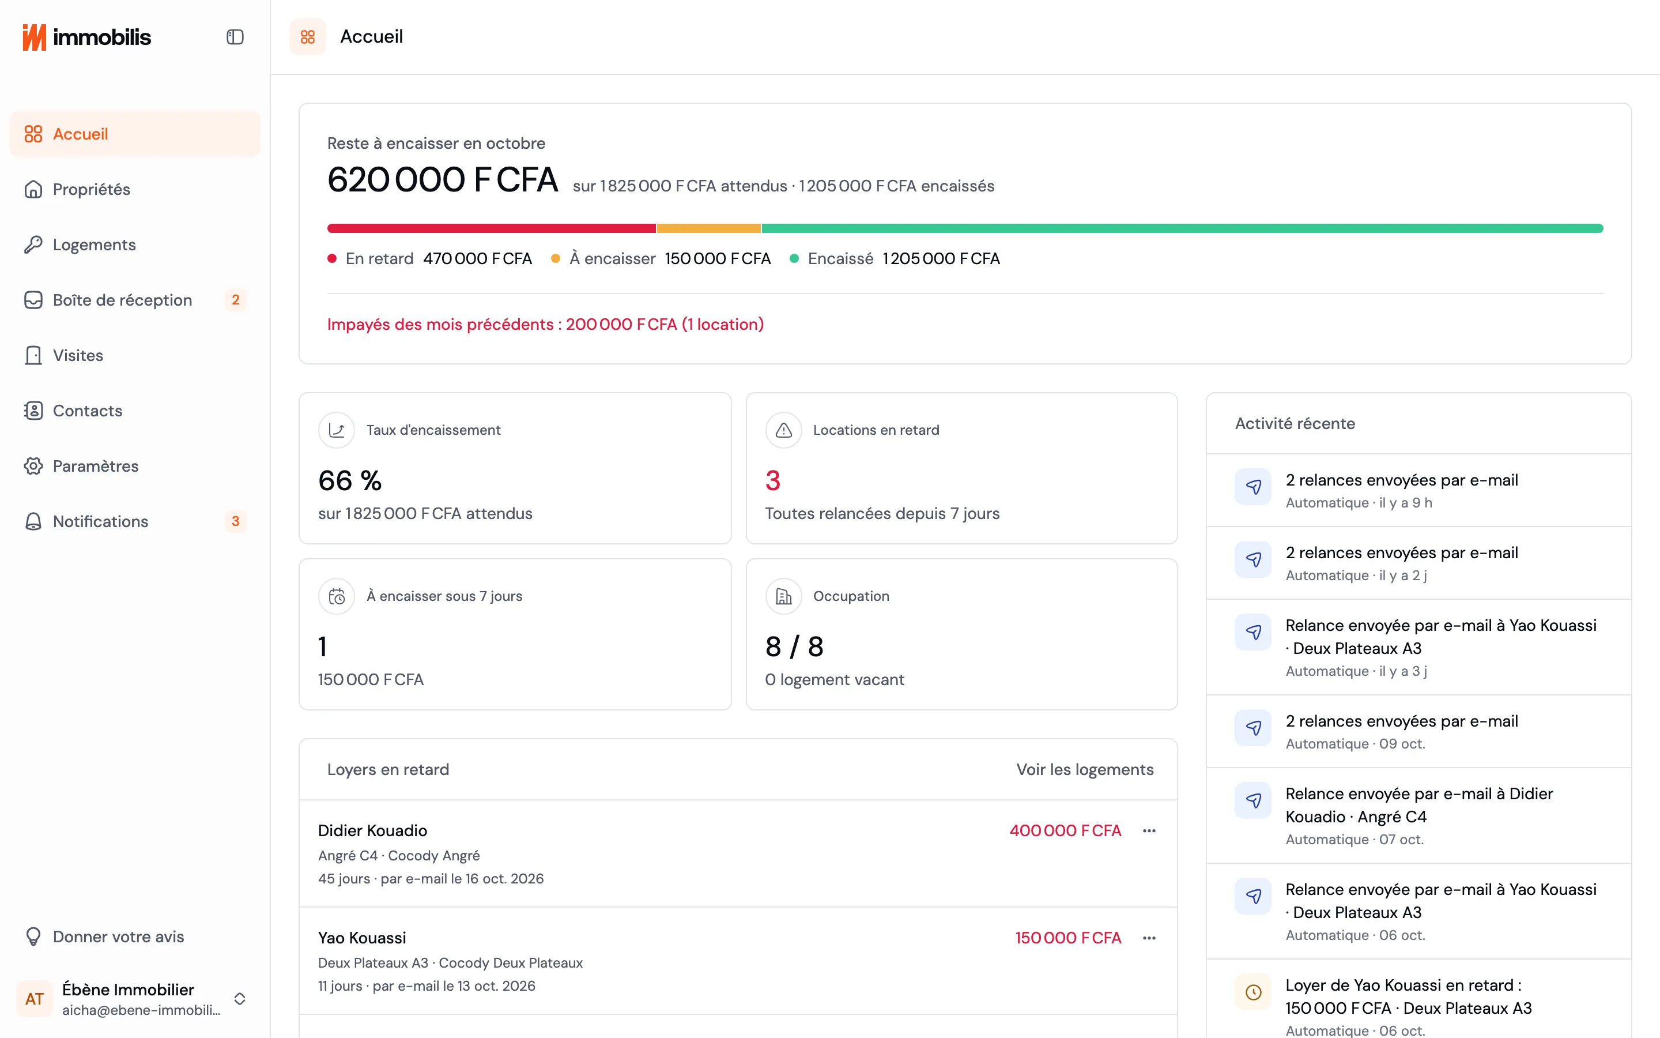Click the Taux d'encaissement chart icon

click(x=336, y=430)
